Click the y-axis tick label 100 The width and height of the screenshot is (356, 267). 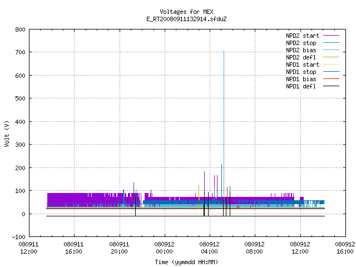pyautogui.click(x=20, y=191)
